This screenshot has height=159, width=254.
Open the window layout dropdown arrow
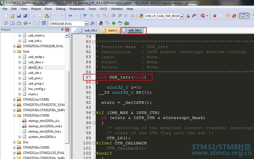pos(247,16)
